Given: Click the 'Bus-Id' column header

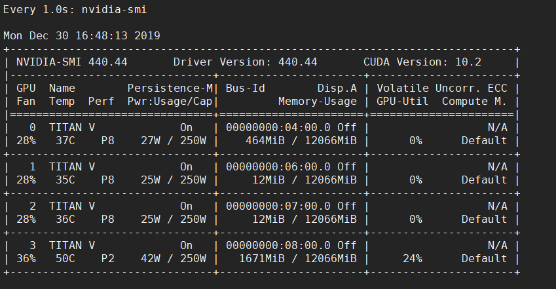Looking at the screenshot, I should pyautogui.click(x=246, y=88).
